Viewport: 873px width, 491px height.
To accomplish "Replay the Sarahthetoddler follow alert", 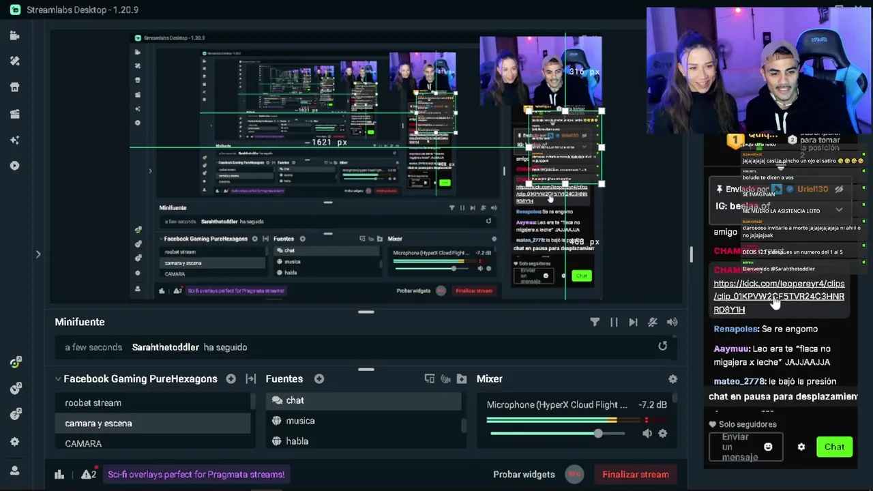I will [662, 346].
